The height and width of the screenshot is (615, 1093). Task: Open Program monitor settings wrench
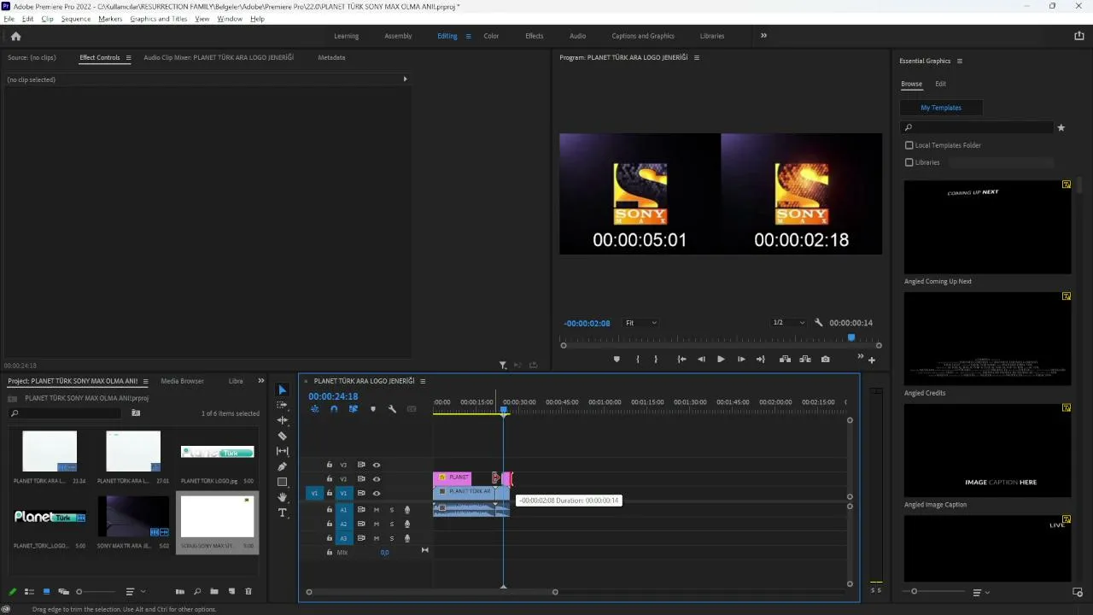pos(819,323)
